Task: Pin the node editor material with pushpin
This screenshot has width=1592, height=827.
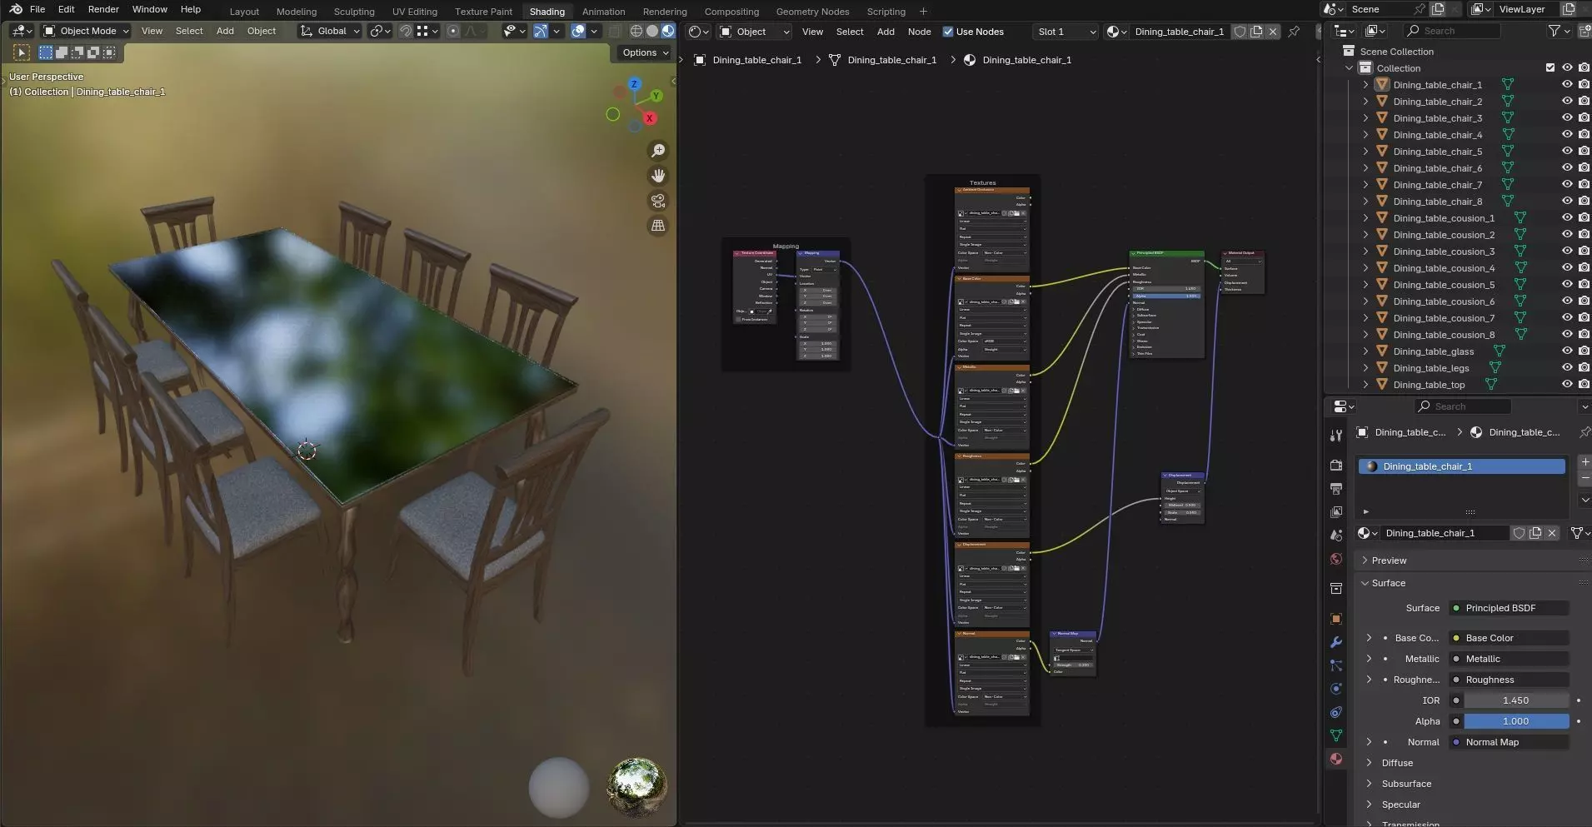Action: coord(1294,32)
